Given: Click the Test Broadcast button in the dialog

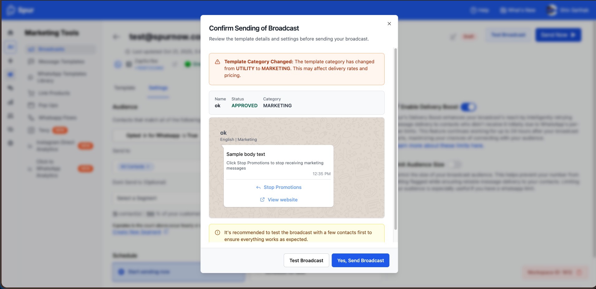Looking at the screenshot, I should [x=306, y=260].
